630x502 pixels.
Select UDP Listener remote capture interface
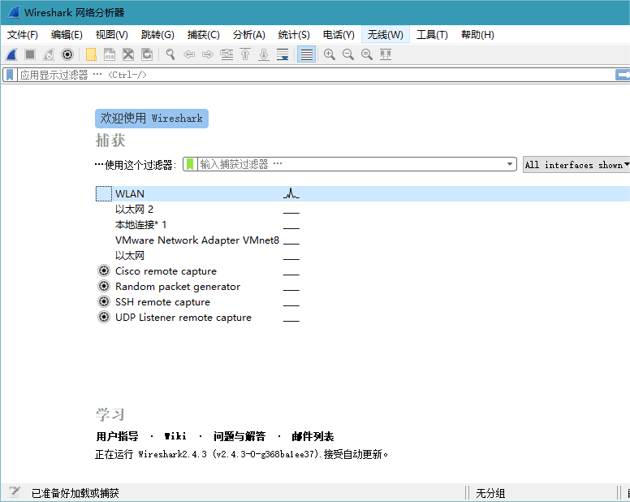[x=183, y=317]
